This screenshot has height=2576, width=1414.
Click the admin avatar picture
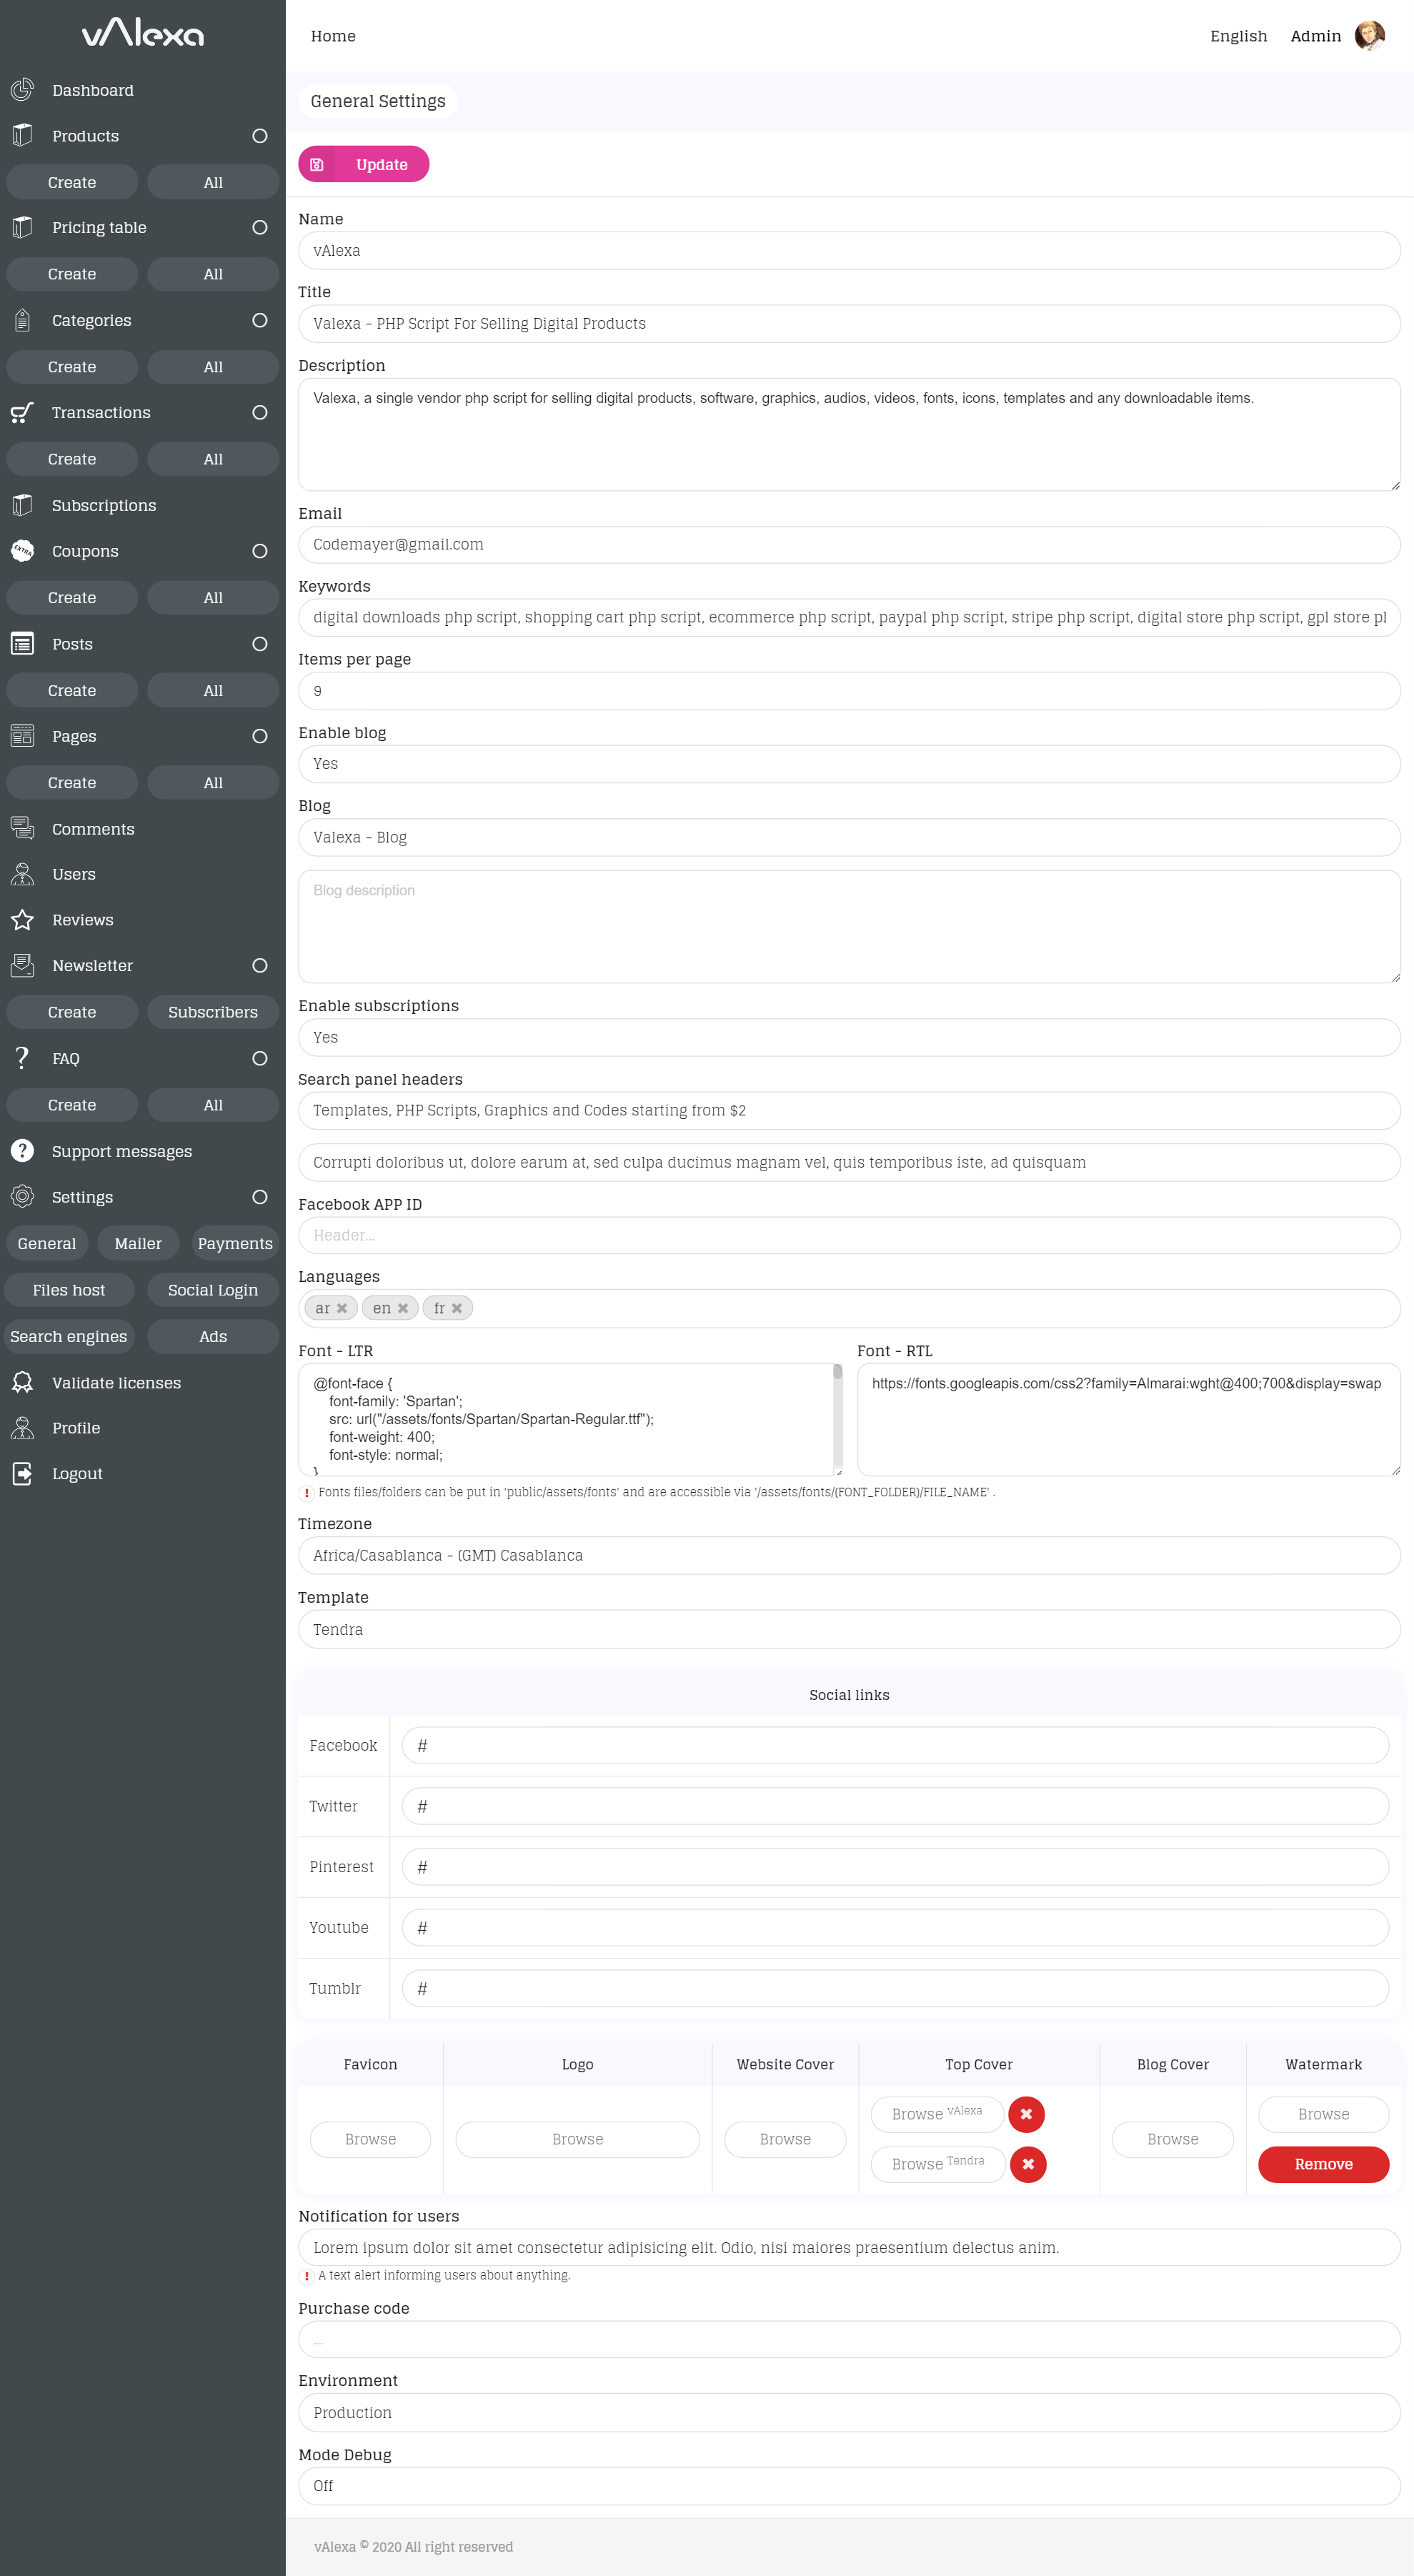tap(1369, 36)
